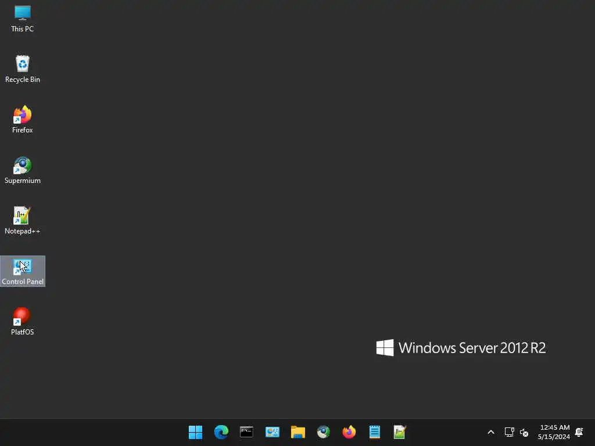Select the PlatfOS desktop shortcut

pyautogui.click(x=23, y=322)
